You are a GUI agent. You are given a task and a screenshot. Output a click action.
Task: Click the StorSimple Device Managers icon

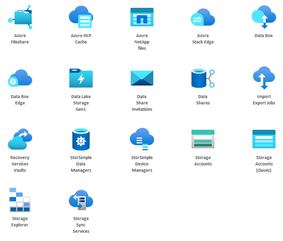pyautogui.click(x=142, y=139)
